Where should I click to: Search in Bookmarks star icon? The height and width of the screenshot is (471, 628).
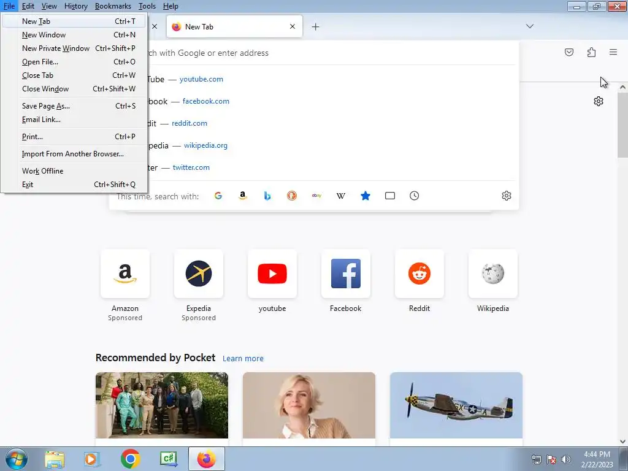pyautogui.click(x=366, y=196)
